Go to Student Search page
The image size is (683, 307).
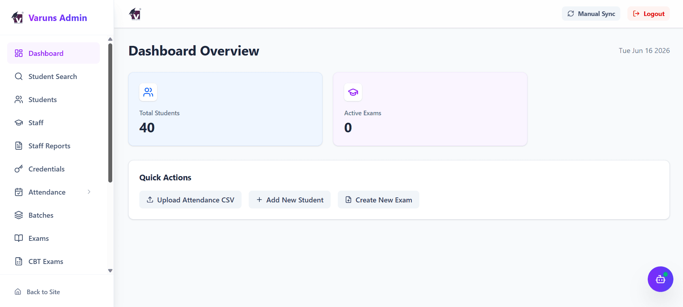tap(53, 76)
